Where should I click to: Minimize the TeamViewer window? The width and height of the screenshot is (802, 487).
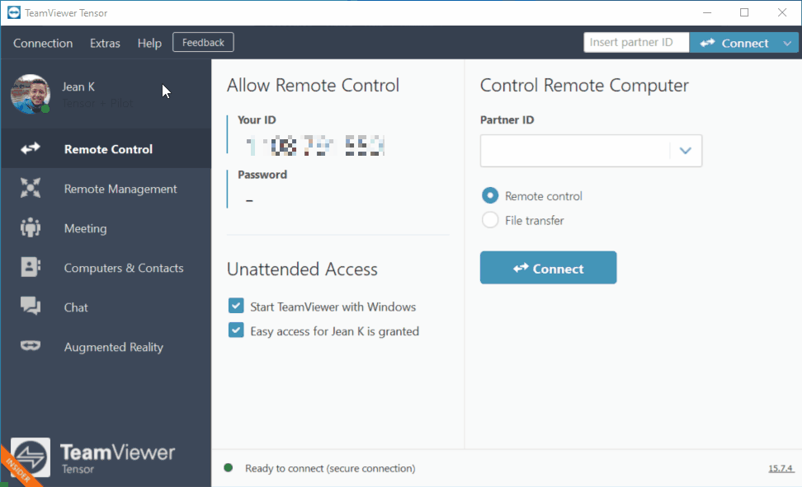(x=707, y=13)
